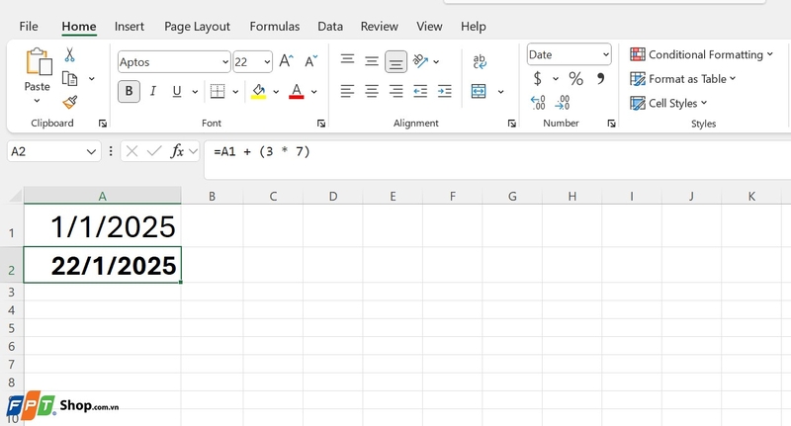Apply middle vertical alignment

(x=372, y=61)
